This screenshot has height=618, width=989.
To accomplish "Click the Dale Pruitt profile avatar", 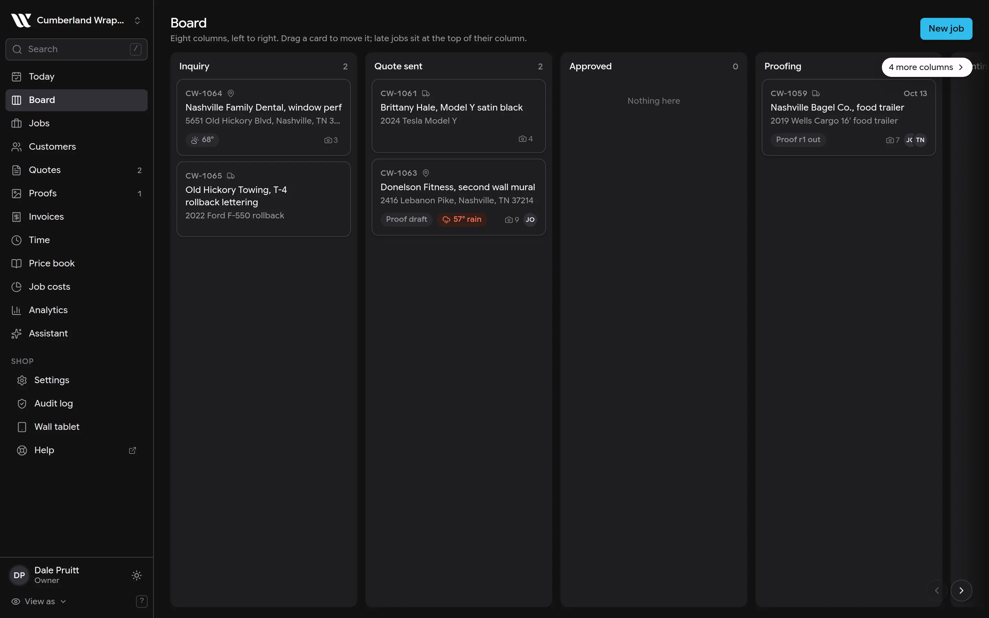I will (19, 575).
